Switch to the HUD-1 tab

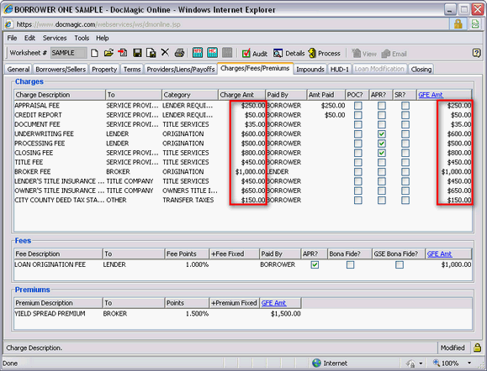[340, 69]
